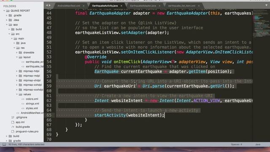Image resolution: width=270 pixels, height=152 pixels.
Task: Click the forward tab navigation arrow
Action: (x=50, y=5)
